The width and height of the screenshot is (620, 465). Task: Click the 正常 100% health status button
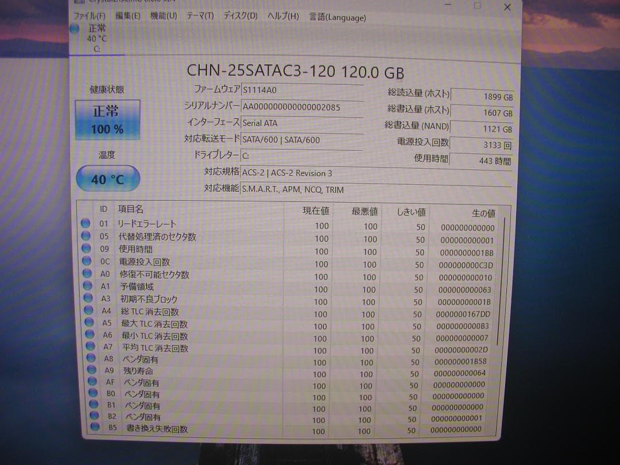click(x=107, y=121)
